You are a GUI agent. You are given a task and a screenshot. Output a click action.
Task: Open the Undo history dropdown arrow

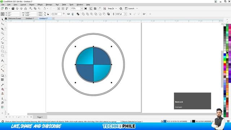tap(47, 9)
